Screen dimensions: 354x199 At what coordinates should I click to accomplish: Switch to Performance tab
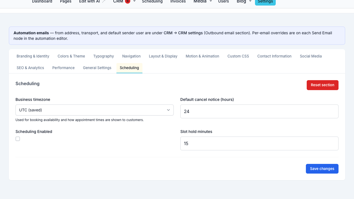tap(63, 68)
